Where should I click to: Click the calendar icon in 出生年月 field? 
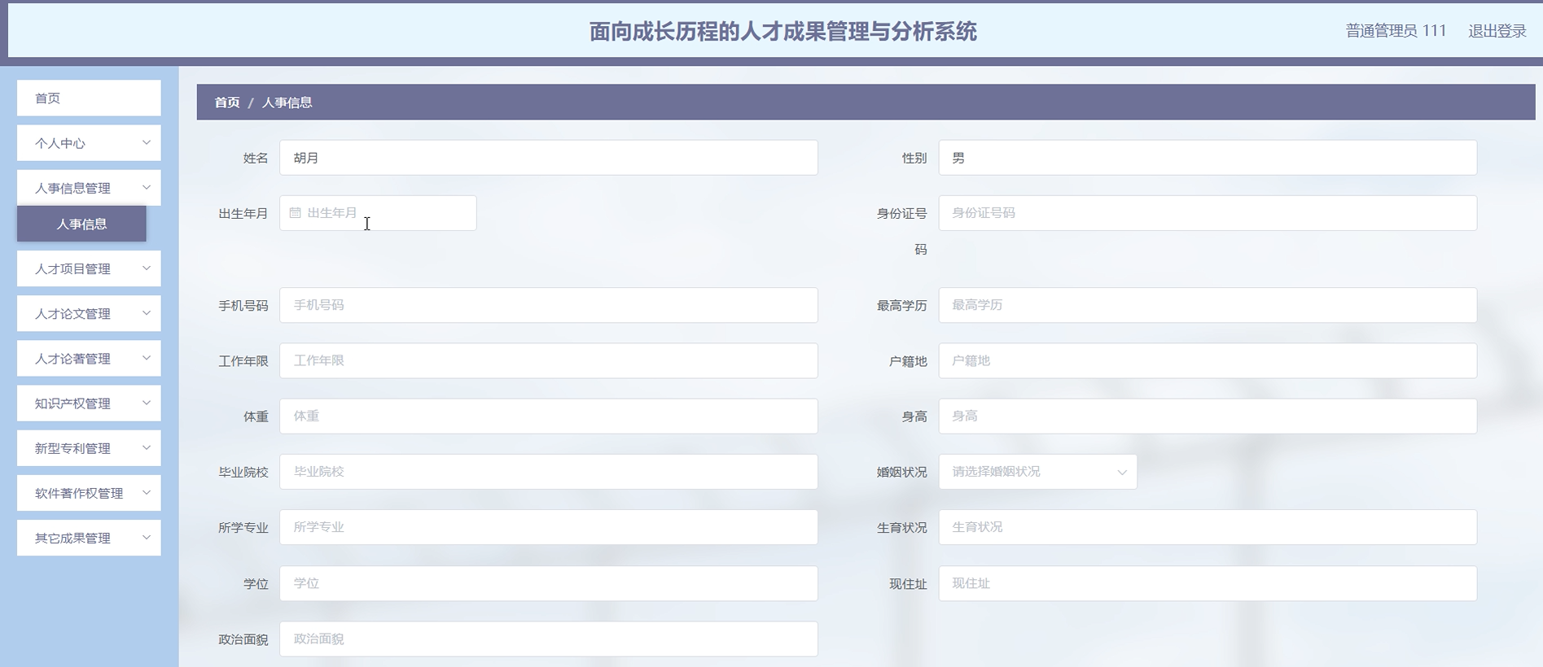[295, 213]
